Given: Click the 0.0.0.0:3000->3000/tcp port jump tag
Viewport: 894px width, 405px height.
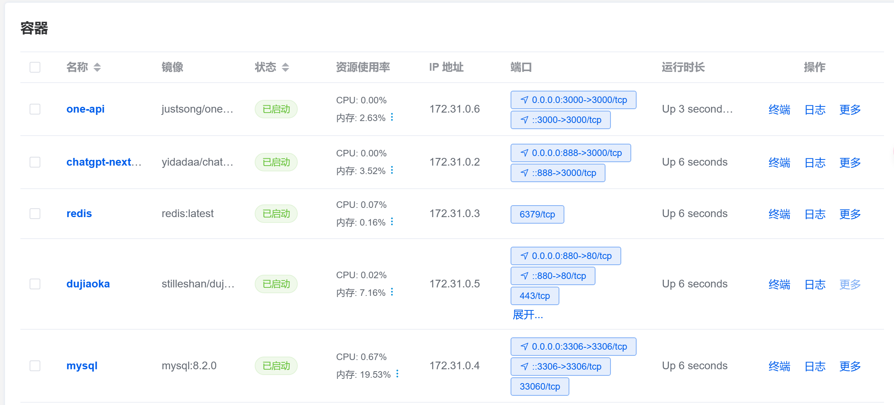Looking at the screenshot, I should click(x=573, y=100).
